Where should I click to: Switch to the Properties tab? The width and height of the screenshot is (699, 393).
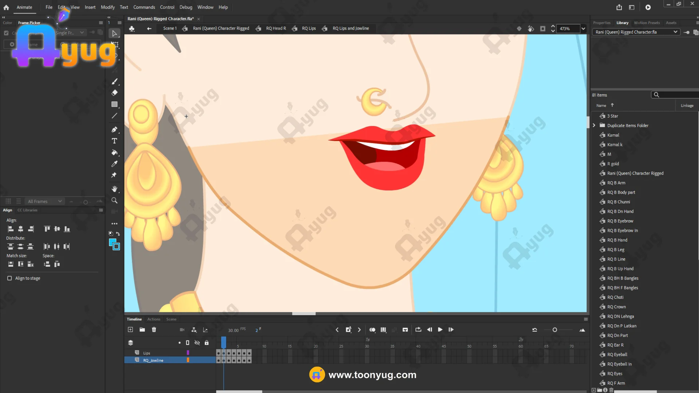[601, 23]
